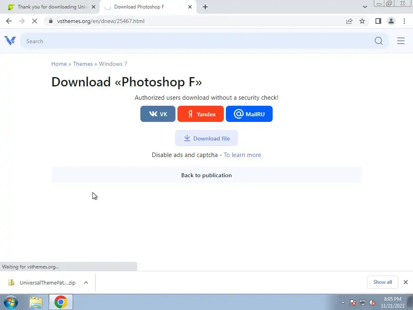Stop loading the page
413x310 pixels.
(x=35, y=21)
